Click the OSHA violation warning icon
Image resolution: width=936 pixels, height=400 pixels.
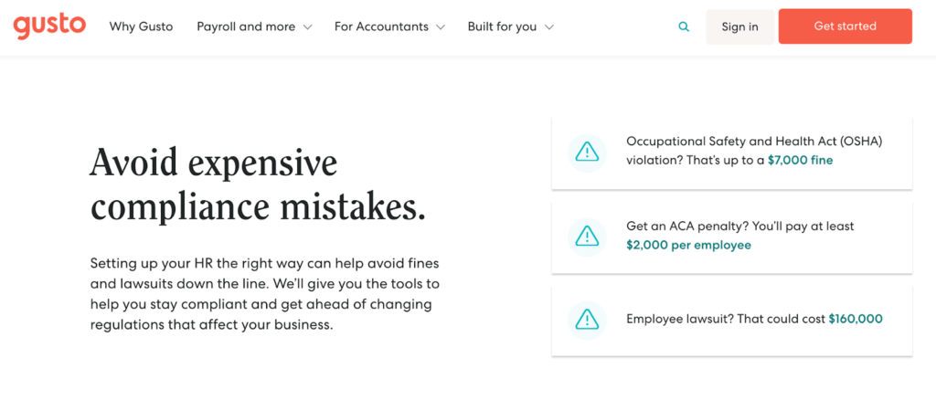point(586,153)
